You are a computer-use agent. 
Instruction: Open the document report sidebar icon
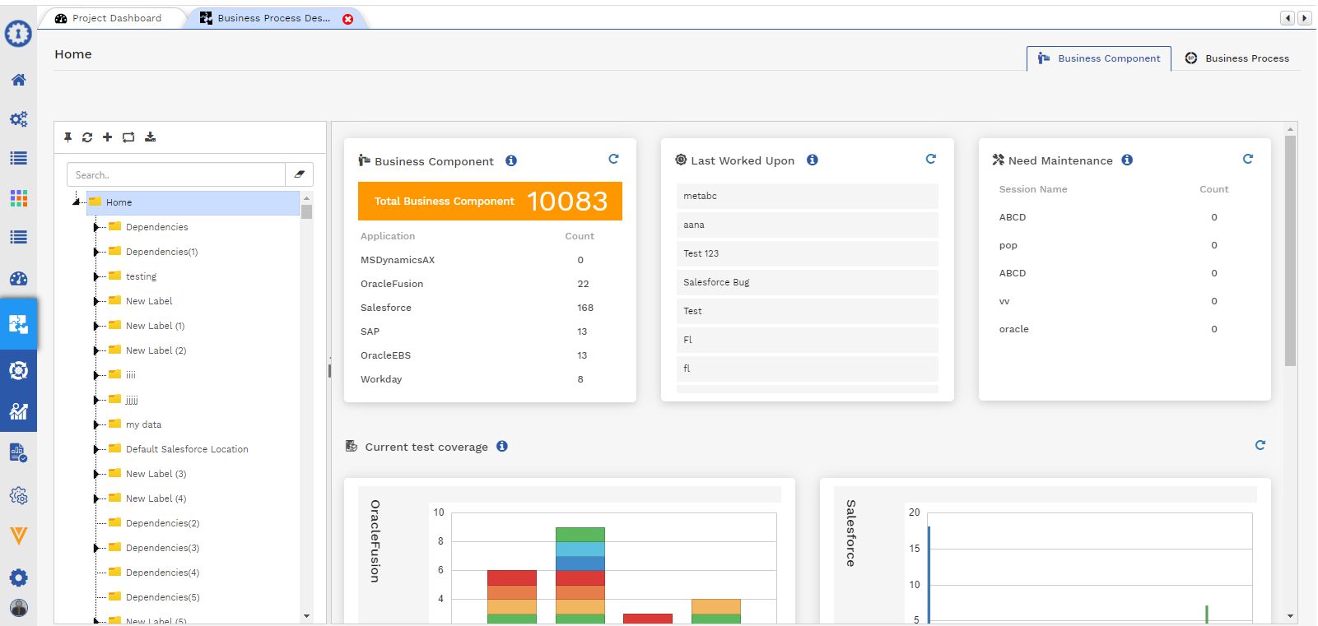click(x=18, y=452)
